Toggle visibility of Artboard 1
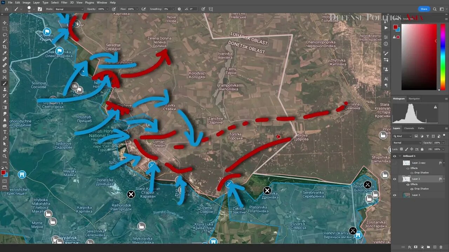This screenshot has height=252, width=449. click(395, 156)
